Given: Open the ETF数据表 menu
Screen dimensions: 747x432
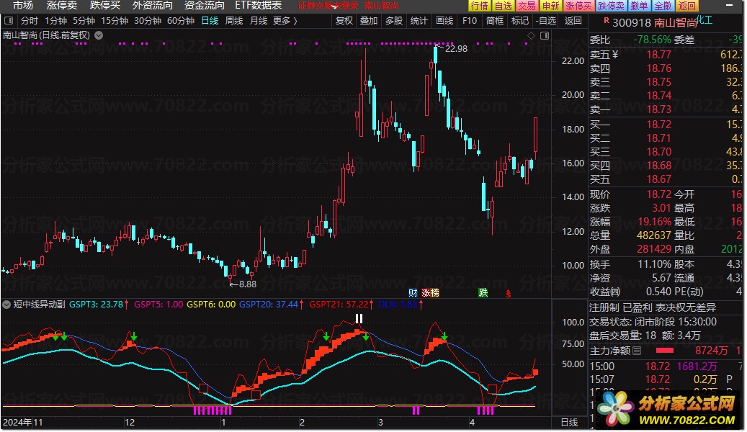Looking at the screenshot, I should coord(259,6).
